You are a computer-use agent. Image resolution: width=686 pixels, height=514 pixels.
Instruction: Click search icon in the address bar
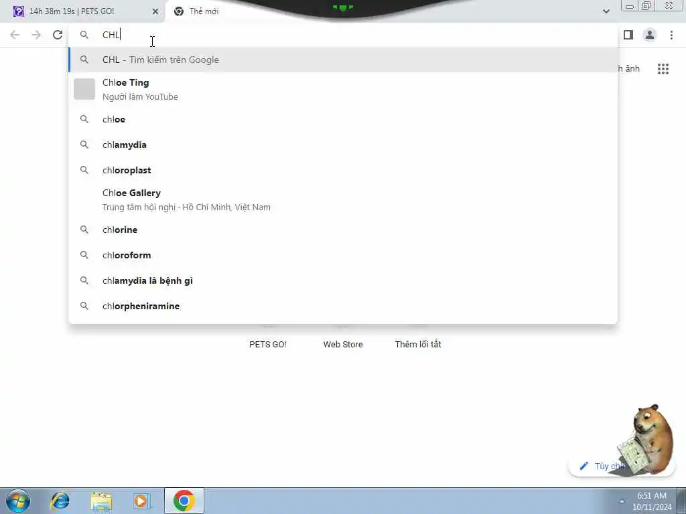(x=84, y=35)
